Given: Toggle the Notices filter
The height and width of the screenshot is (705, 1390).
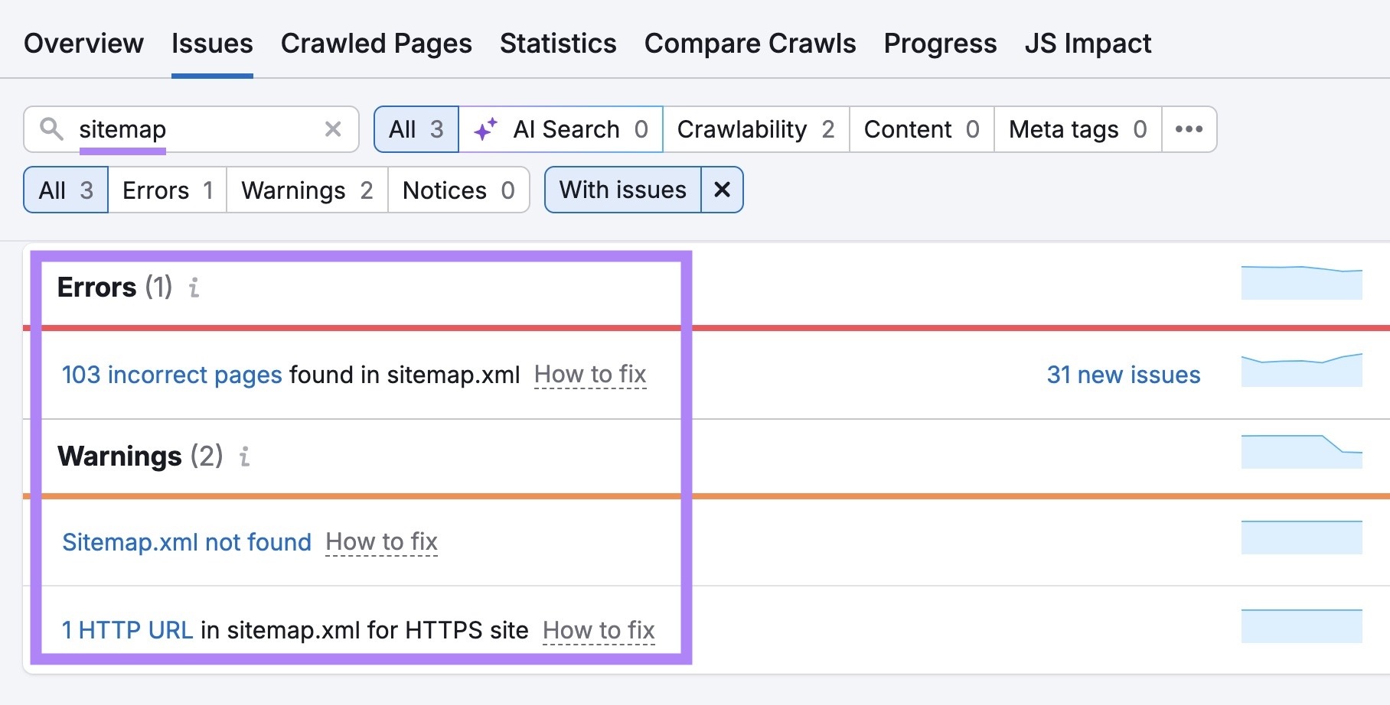Looking at the screenshot, I should coord(458,190).
